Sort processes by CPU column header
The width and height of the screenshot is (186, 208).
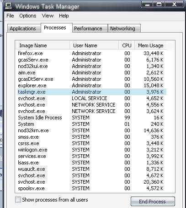[x=127, y=45]
